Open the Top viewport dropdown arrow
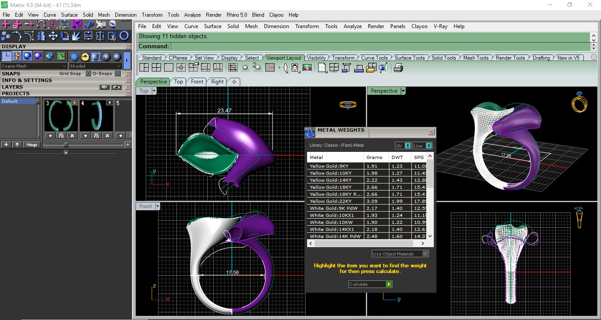Viewport: 601px width, 320px height. click(154, 91)
